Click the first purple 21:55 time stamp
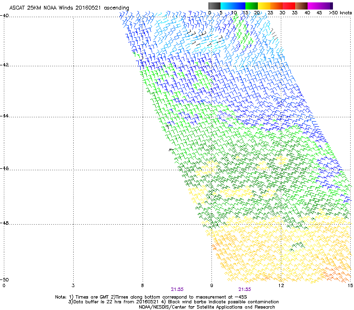The image size is (354, 310). click(177, 289)
